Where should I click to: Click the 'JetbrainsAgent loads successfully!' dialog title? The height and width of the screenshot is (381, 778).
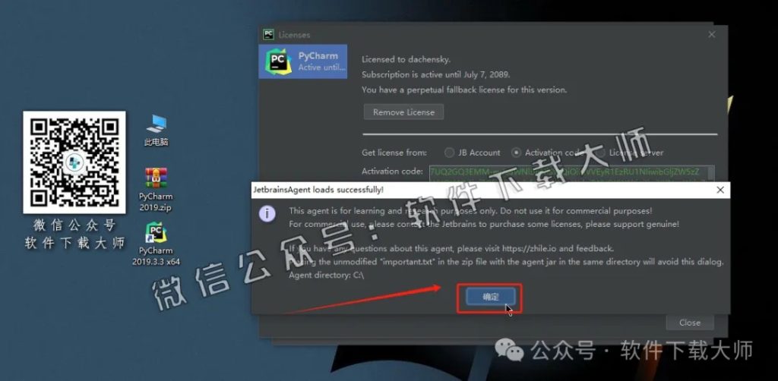(318, 190)
